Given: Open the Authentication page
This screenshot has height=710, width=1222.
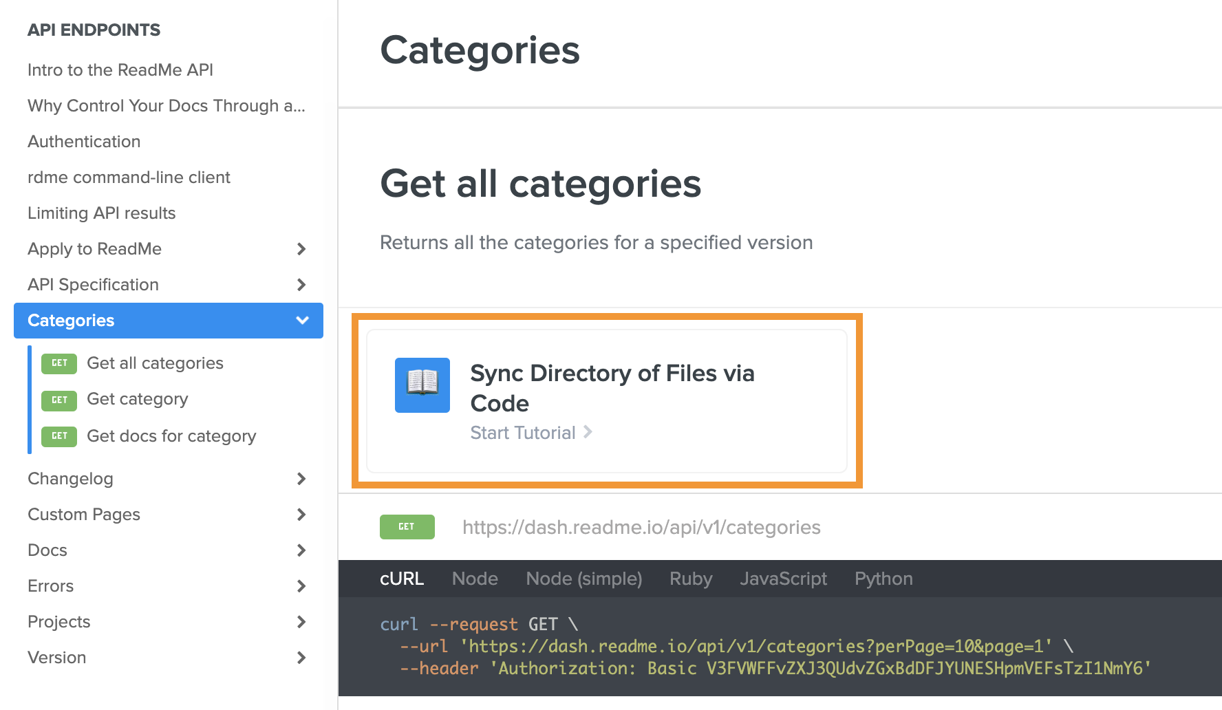Looking at the screenshot, I should coord(84,142).
